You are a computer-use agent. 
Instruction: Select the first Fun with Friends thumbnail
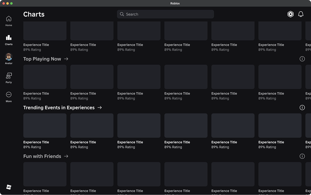click(x=45, y=174)
